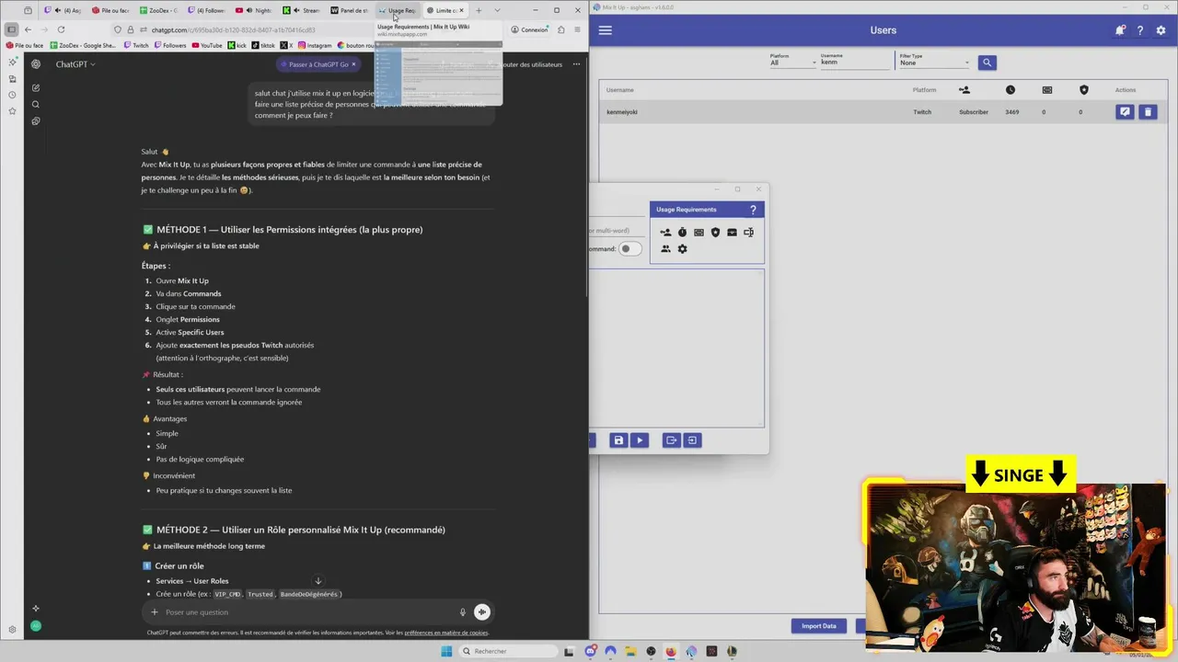This screenshot has width=1178, height=662.
Task: Open the Instagram bookmark
Action: coord(315,45)
